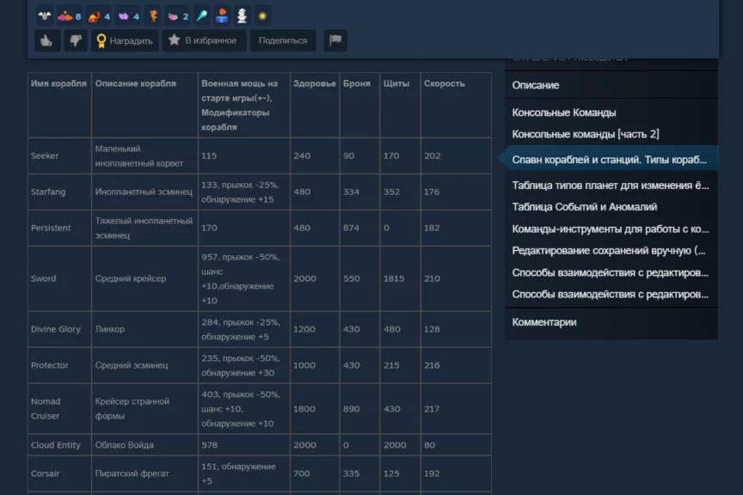
Task: Click the Поделиться share button
Action: 283,40
